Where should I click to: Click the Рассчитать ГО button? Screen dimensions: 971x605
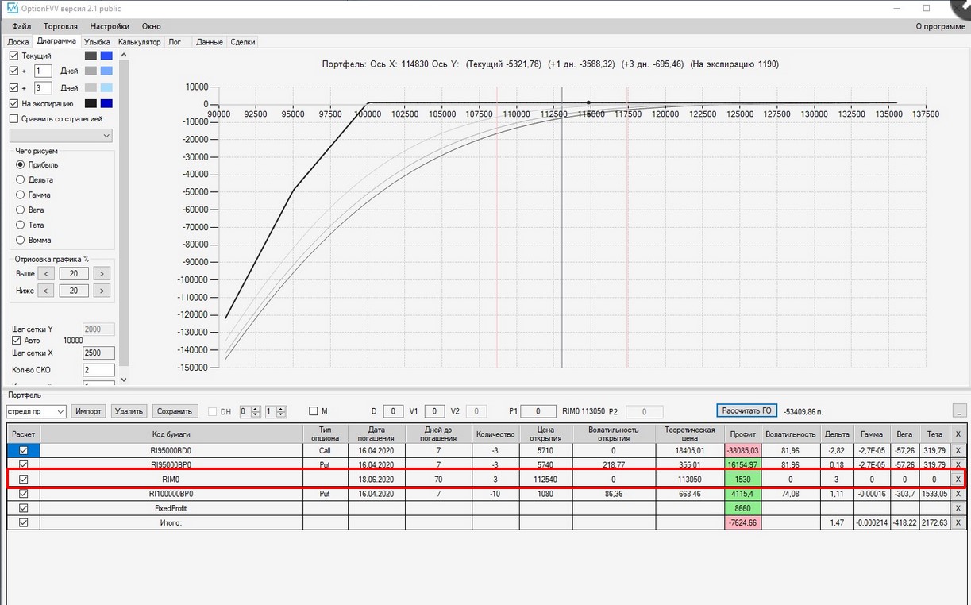[x=746, y=410]
